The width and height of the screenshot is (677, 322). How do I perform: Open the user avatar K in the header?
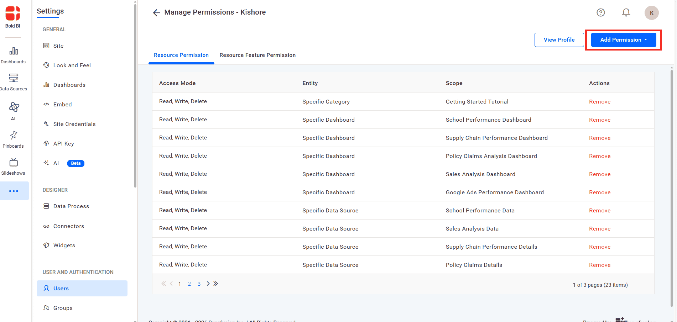click(x=652, y=12)
